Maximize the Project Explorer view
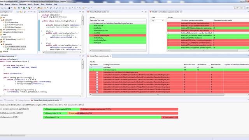Viewport: 249px width, 140px height. [35, 12]
